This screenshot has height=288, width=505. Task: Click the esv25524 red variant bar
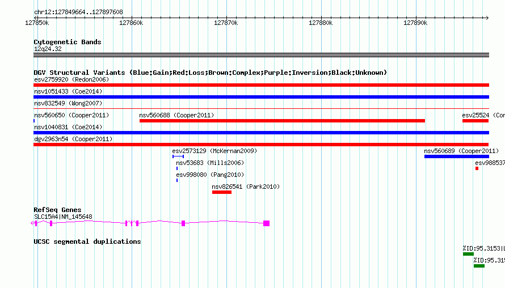pyautogui.click(x=475, y=121)
